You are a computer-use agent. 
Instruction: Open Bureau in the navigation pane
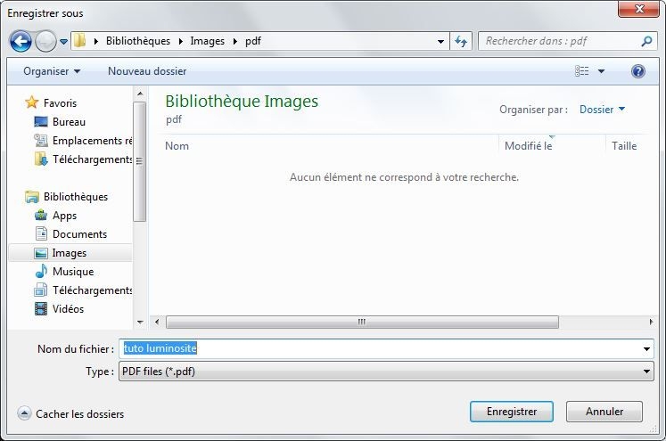pyautogui.click(x=69, y=122)
